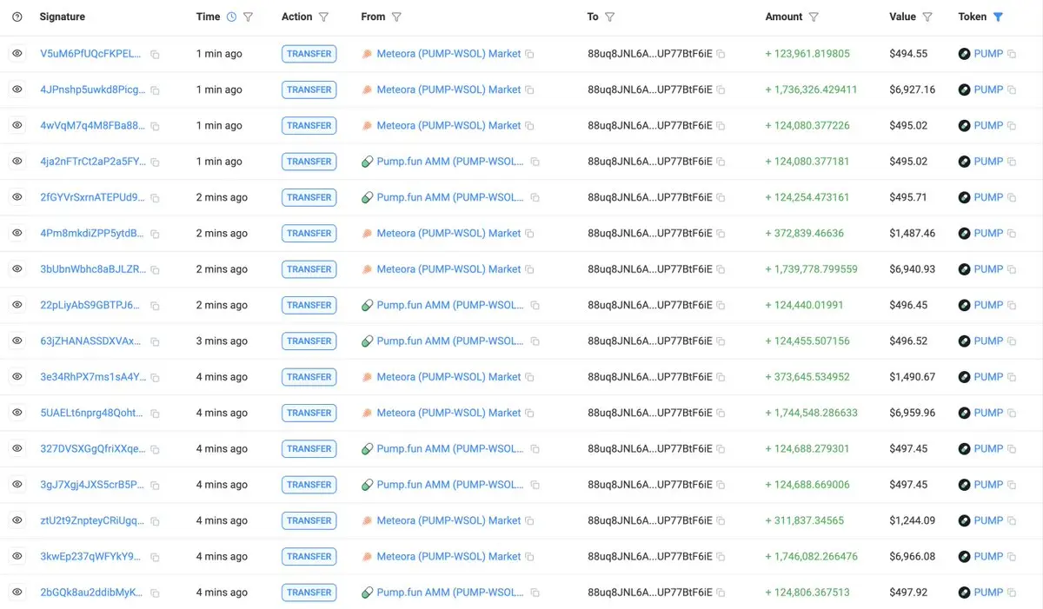Click To address 88uq8JNL6A in ztU2t9ZnpteyCRiUgq row
This screenshot has height=609, width=1043.
coord(650,520)
